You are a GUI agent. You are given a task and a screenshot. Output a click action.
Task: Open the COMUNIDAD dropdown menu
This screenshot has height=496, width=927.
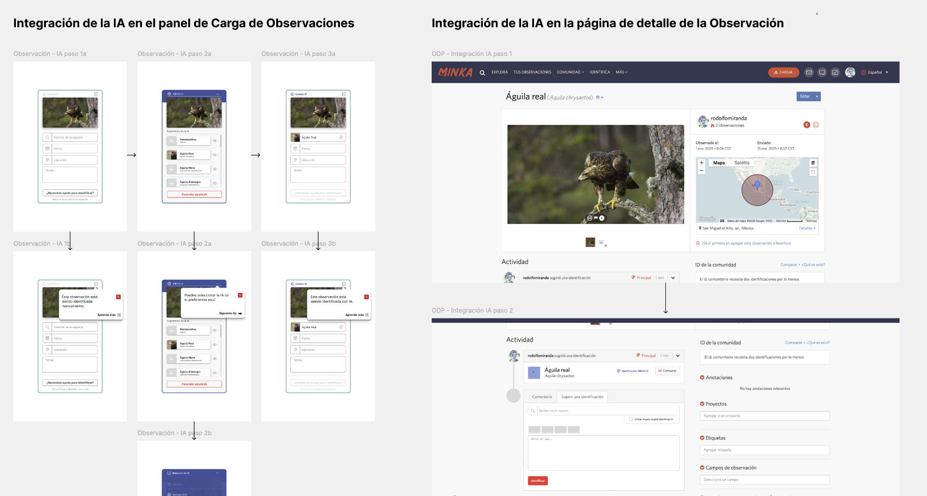(x=570, y=72)
